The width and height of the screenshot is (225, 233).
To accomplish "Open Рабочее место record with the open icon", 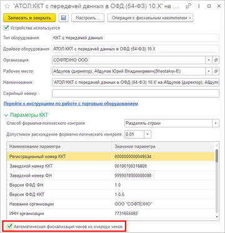I will [216, 71].
